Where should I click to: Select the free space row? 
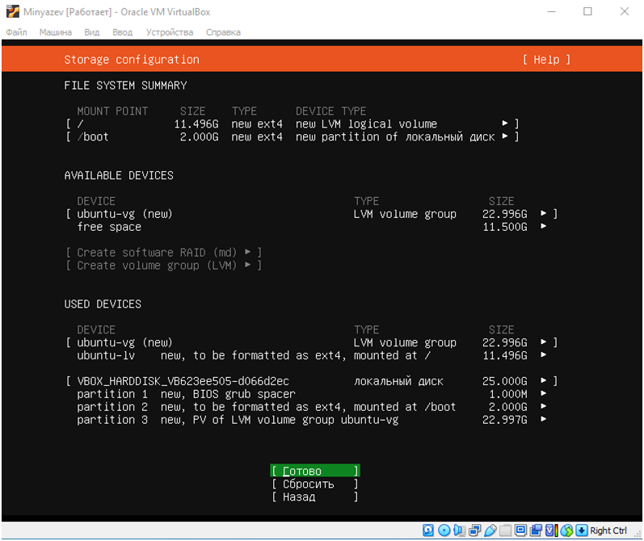click(x=311, y=227)
